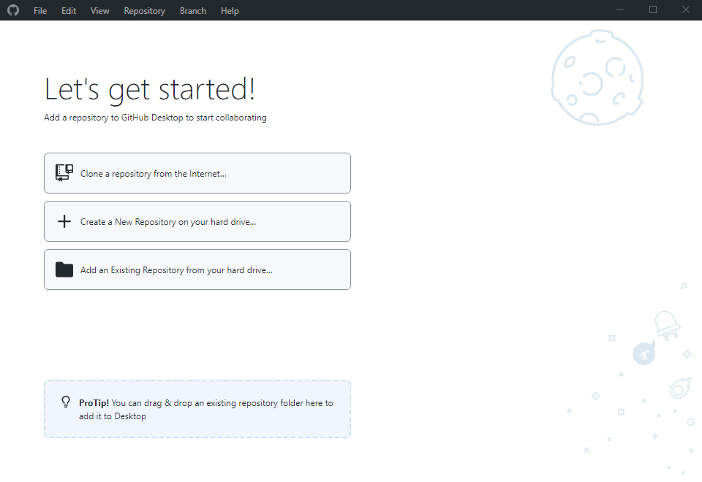Open the Branch menu
The height and width of the screenshot is (482, 702).
coord(193,11)
